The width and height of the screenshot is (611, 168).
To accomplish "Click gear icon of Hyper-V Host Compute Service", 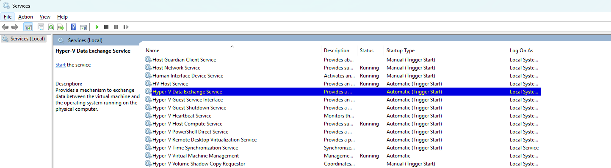I will coord(148,124).
